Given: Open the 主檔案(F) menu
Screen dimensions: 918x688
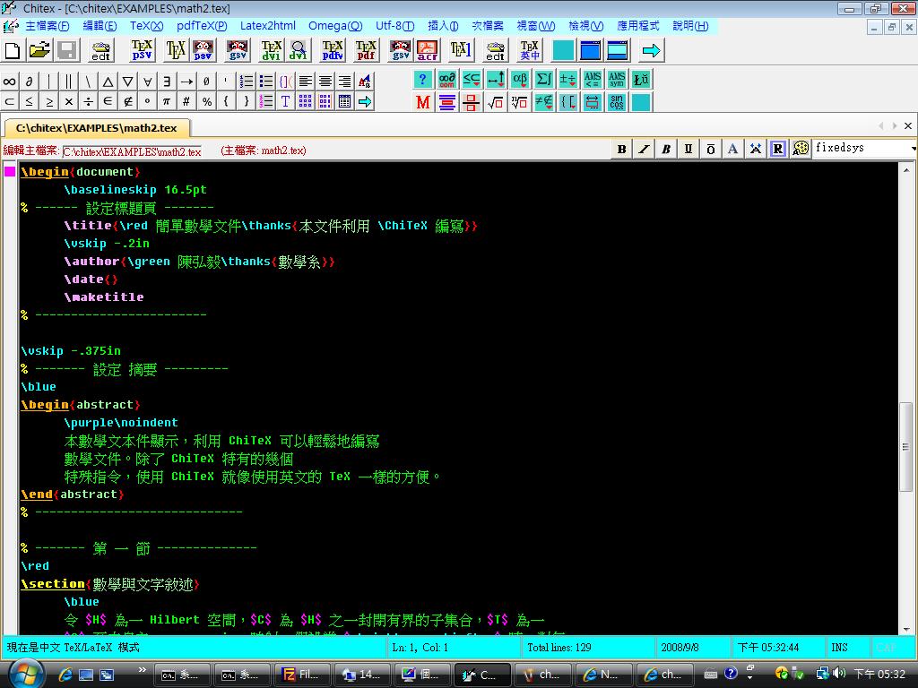Looking at the screenshot, I should coord(47,26).
